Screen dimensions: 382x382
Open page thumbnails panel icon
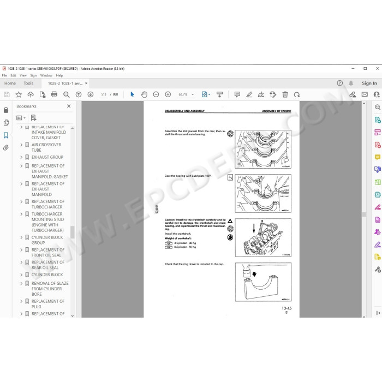[7, 123]
